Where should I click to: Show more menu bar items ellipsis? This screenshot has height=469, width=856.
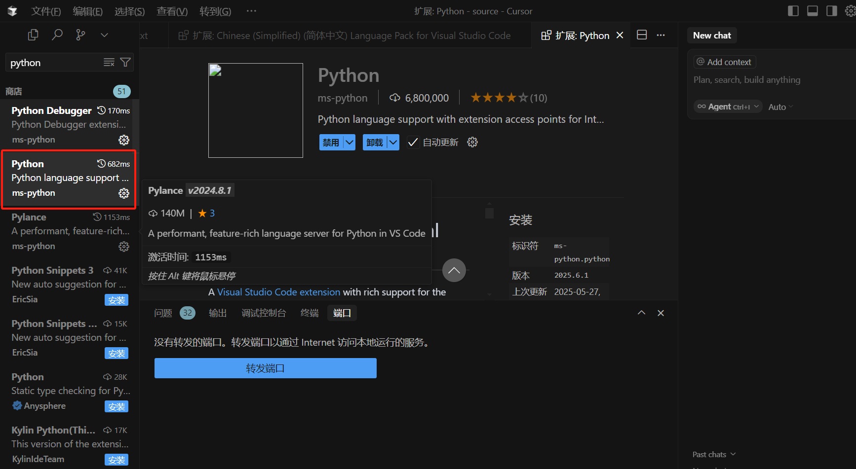point(251,11)
